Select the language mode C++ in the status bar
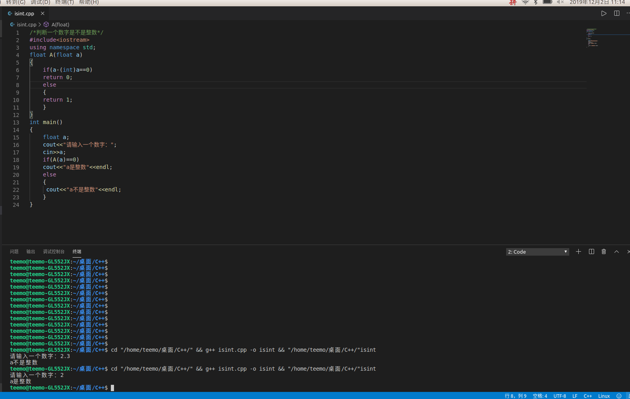Screen dimensions: 630x399 588,396
